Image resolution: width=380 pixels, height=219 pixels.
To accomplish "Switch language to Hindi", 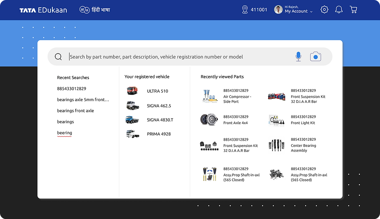I will point(95,10).
